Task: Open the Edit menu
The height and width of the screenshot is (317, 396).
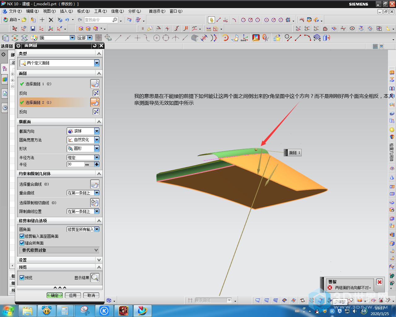Action: click(x=32, y=11)
